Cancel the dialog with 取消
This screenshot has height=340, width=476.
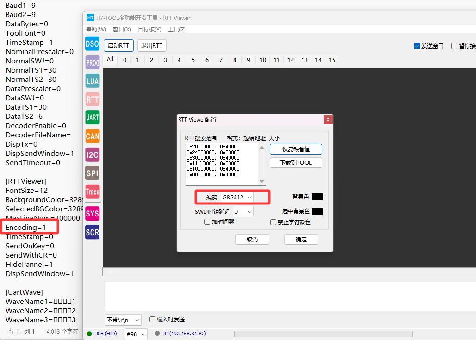point(252,239)
